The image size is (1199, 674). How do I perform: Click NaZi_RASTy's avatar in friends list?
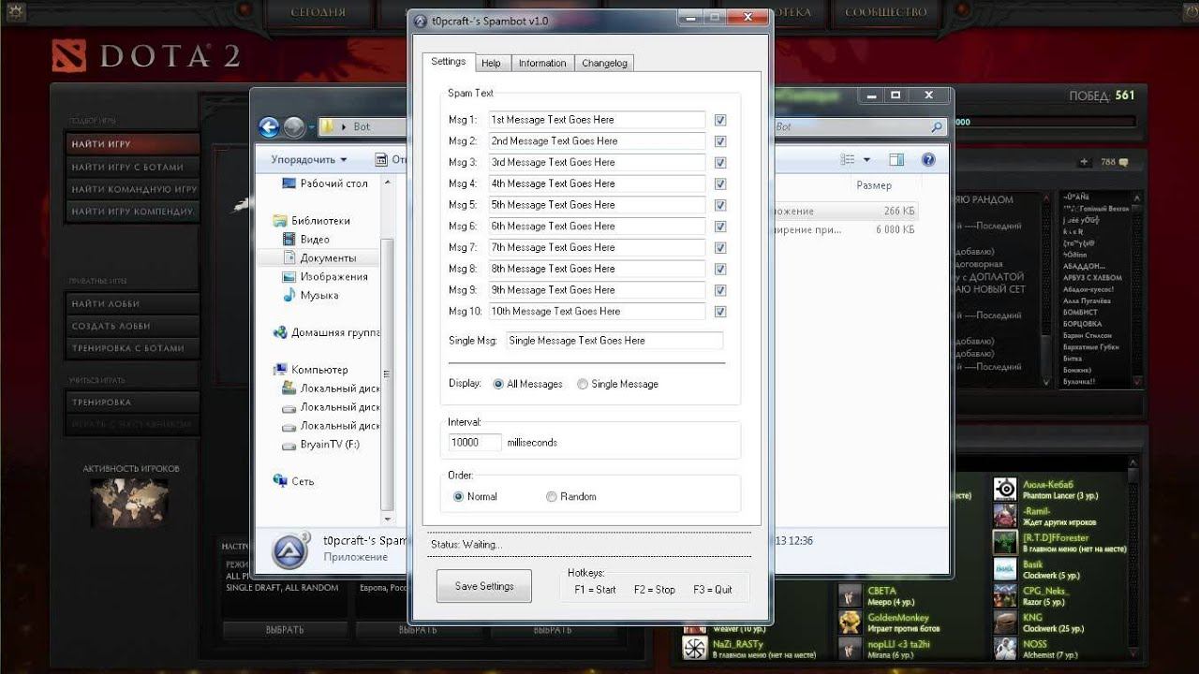[695, 649]
